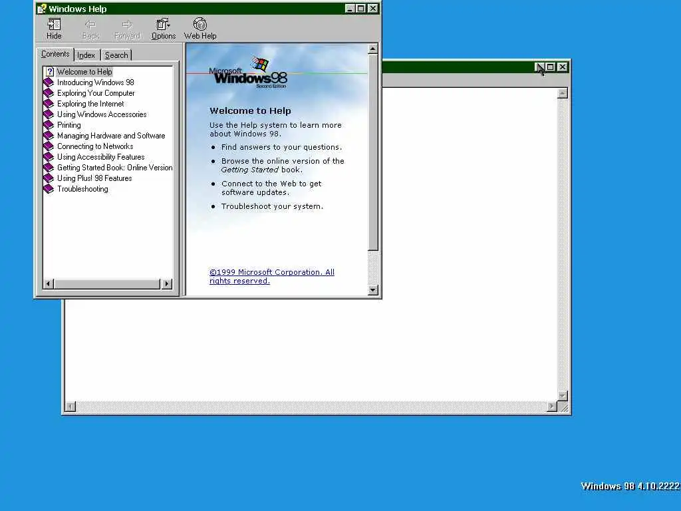Viewport: 681px width, 511px height.
Task: Click the Windows Help title bar icon
Action: pyautogui.click(x=42, y=9)
